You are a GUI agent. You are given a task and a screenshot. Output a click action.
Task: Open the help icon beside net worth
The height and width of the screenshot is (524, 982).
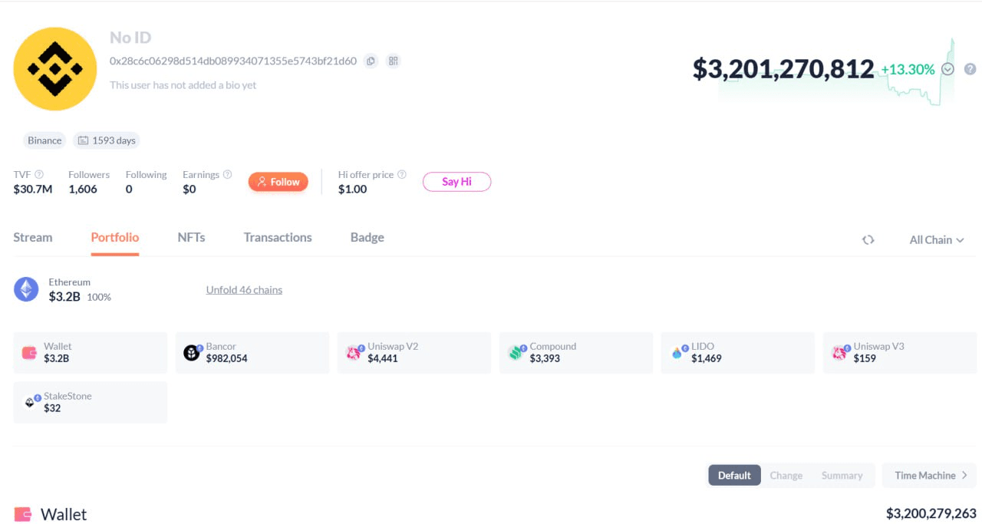(970, 69)
